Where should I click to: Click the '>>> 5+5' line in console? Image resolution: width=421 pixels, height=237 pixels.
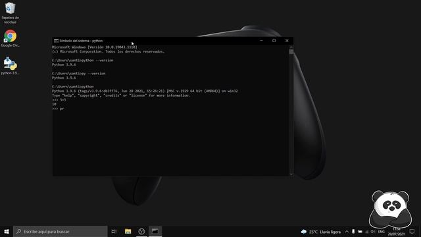tap(59, 100)
